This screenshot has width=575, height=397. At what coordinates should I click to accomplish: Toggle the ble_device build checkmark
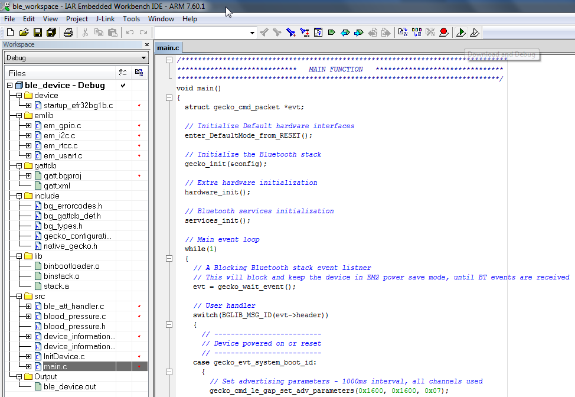(123, 86)
